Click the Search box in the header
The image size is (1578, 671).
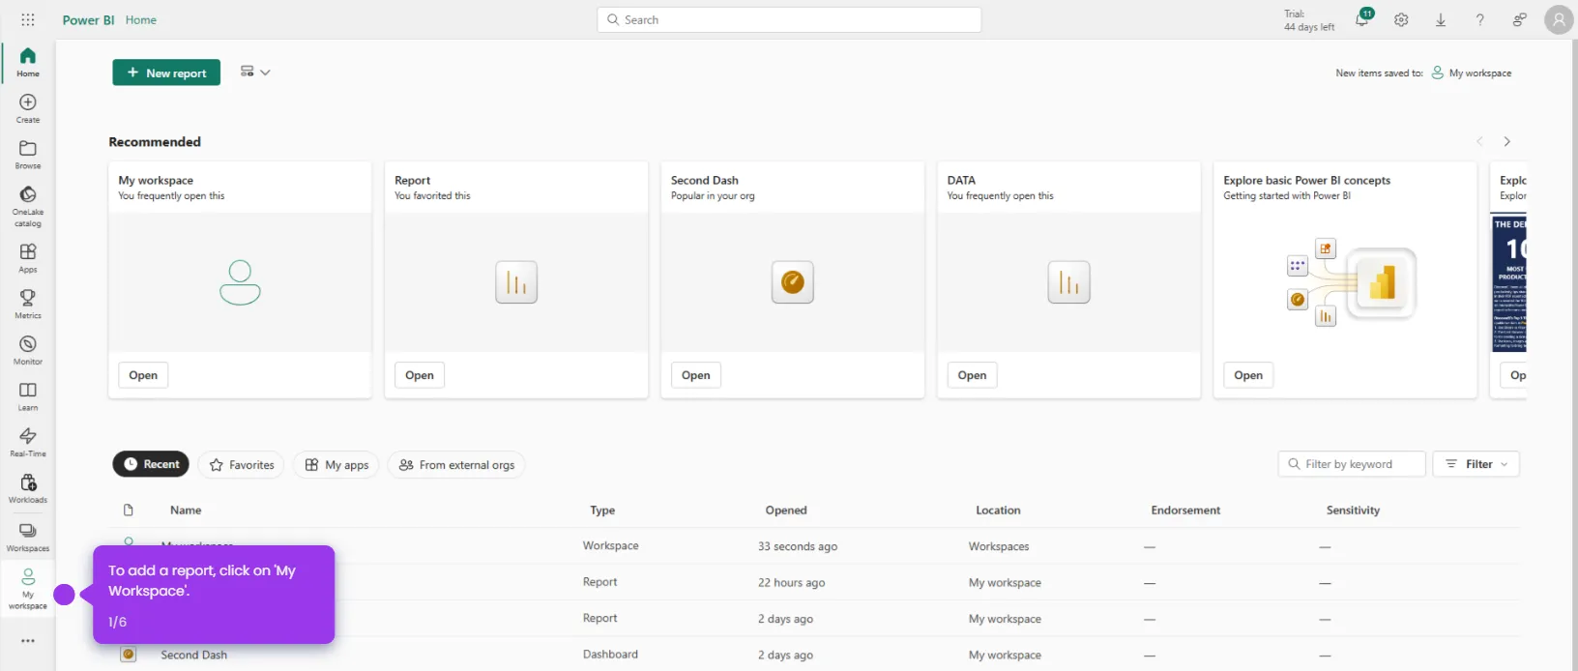(x=789, y=19)
